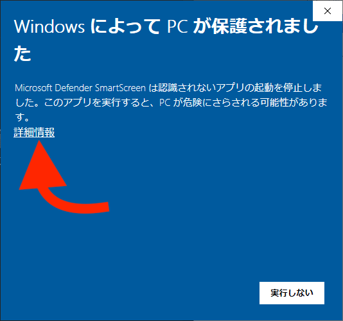Click the word Microsoft in the message
The image size is (343, 321).
pyautogui.click(x=33, y=88)
